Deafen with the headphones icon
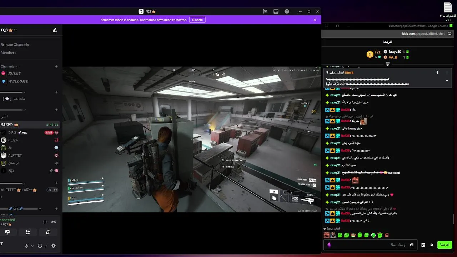The image size is (457, 257). pos(40,246)
